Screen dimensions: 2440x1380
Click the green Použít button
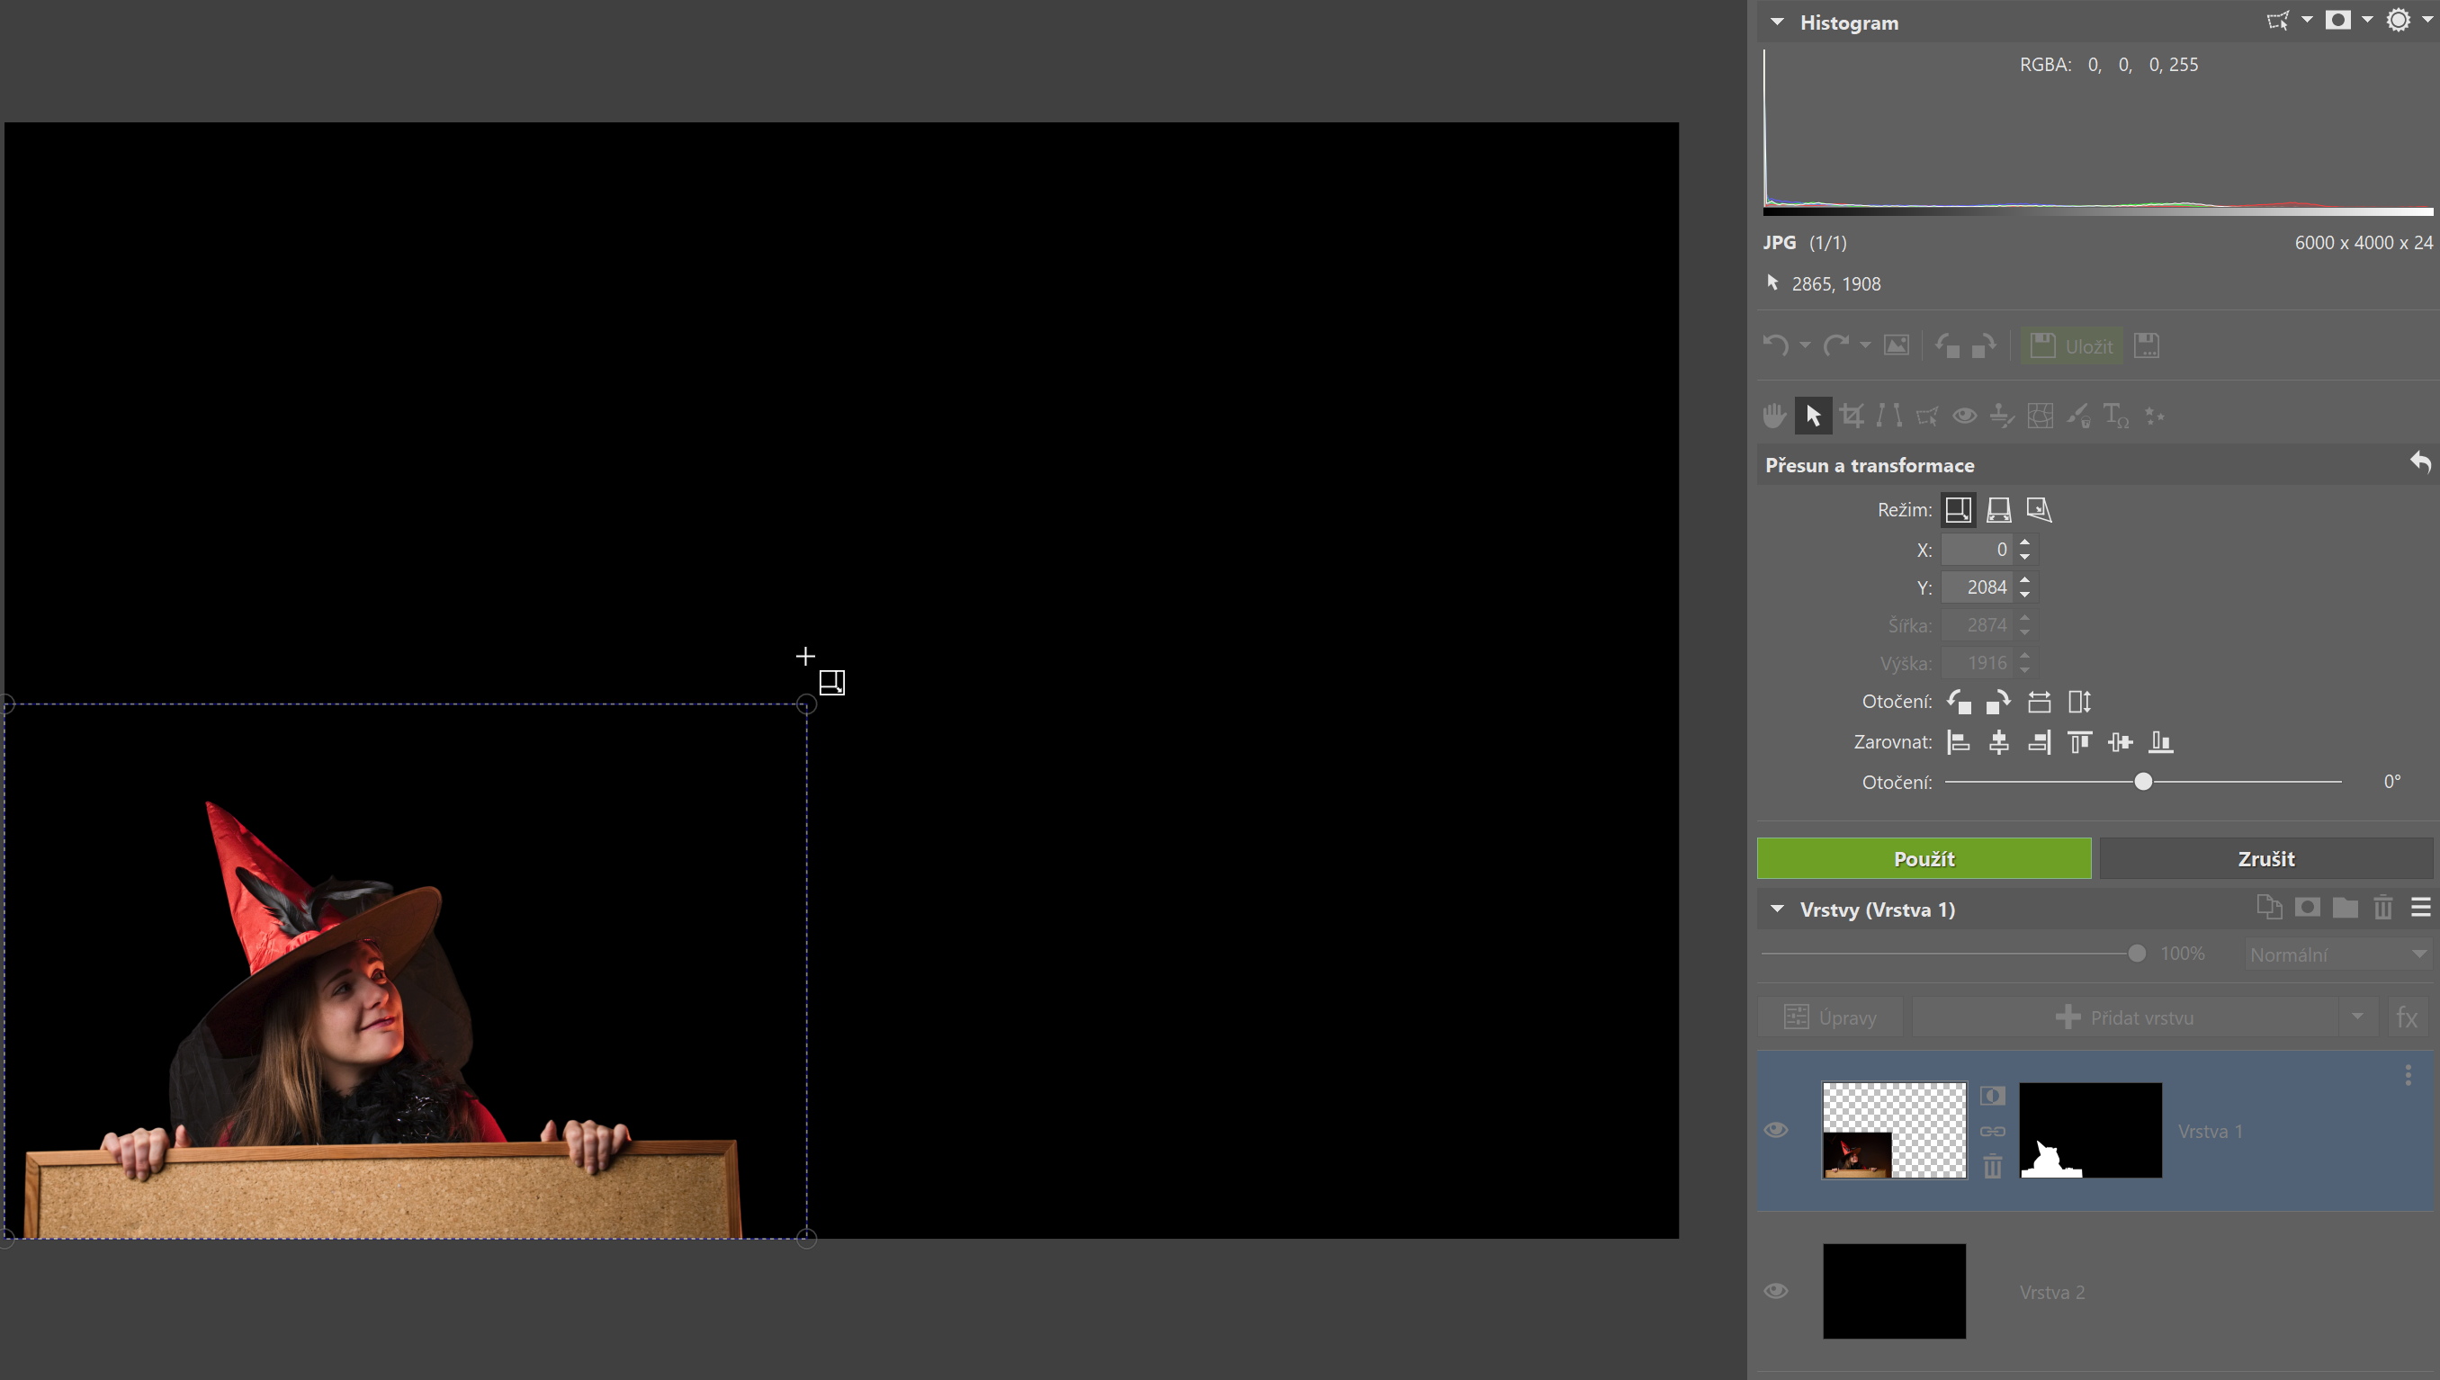(x=1924, y=859)
